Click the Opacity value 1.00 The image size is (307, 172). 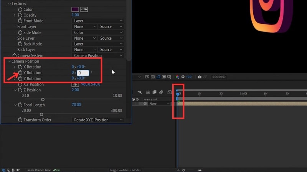click(75, 15)
